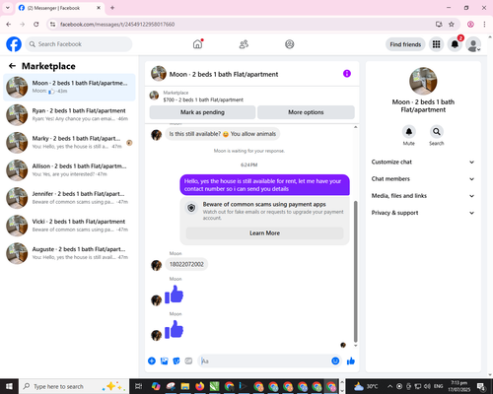Click the Search Facebook field
The width and height of the screenshot is (493, 394).
click(79, 44)
